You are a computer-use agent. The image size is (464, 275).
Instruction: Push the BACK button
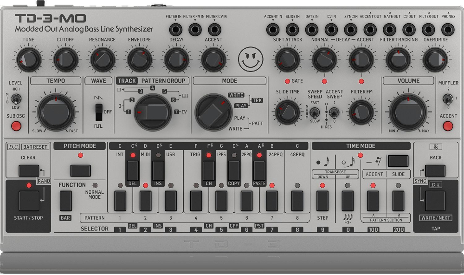(x=435, y=170)
